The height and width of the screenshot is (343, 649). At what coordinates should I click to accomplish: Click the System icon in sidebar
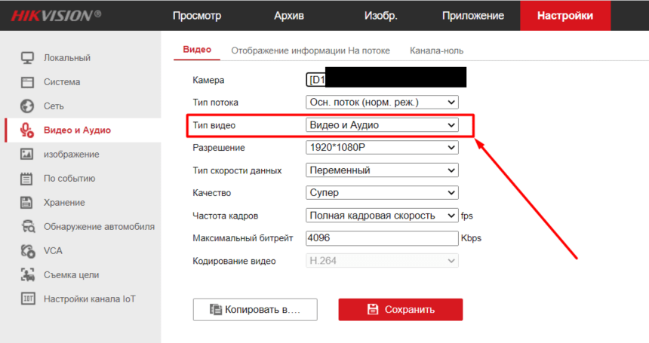coord(28,82)
